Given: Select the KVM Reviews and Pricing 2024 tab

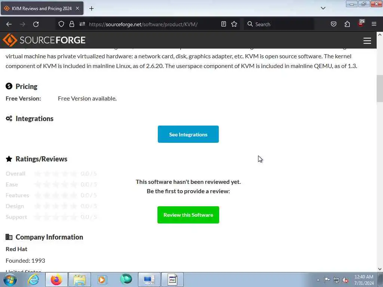Looking at the screenshot, I should pyautogui.click(x=42, y=8).
